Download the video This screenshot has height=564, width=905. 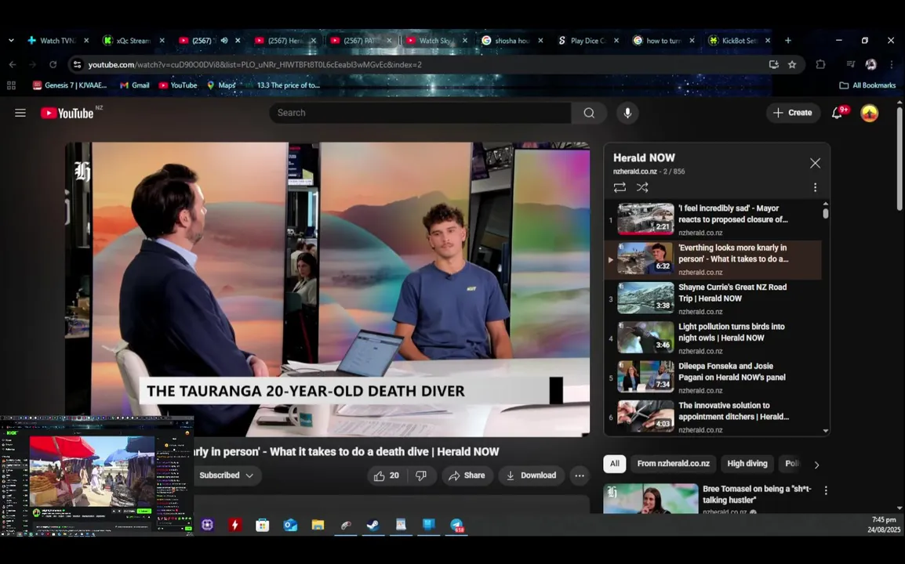tap(531, 475)
